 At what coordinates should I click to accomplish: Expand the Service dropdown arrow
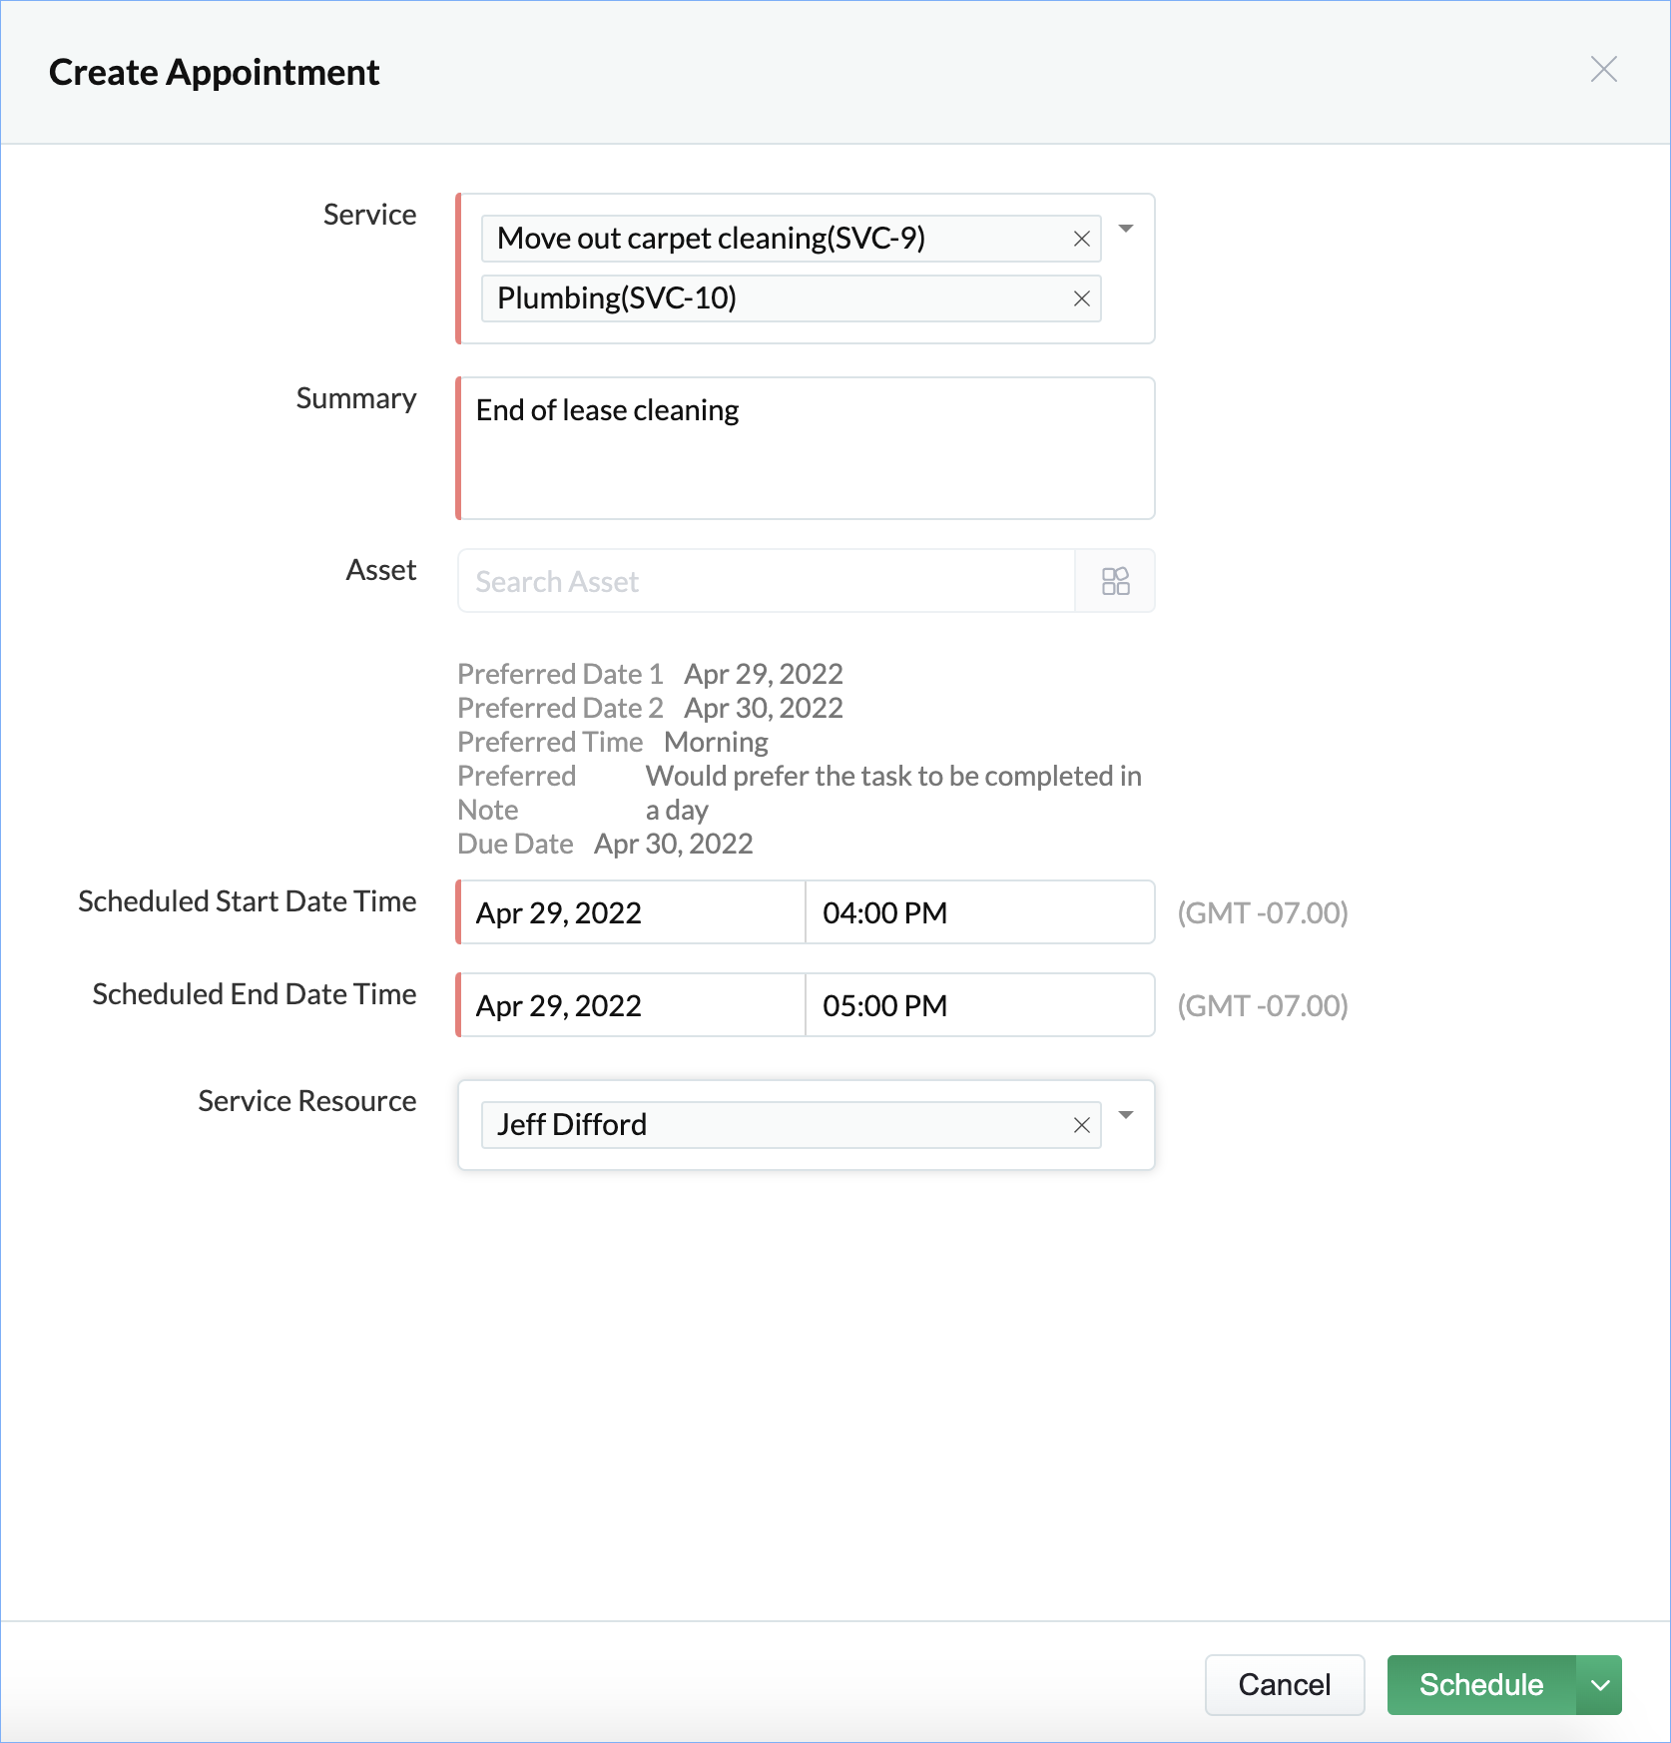tap(1126, 230)
